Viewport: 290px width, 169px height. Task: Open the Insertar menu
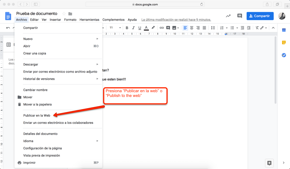tap(55, 20)
